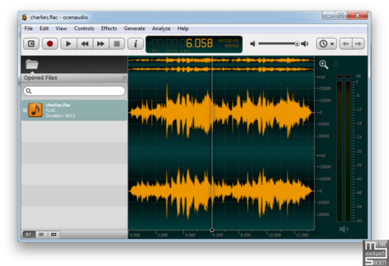The width and height of the screenshot is (389, 266).
Task: Open the File menu
Action: coord(29,29)
